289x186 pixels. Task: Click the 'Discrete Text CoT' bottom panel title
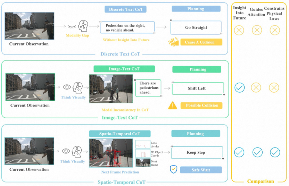click(x=120, y=54)
